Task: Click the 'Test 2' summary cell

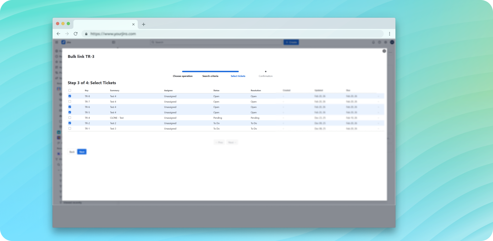Action: [113, 123]
